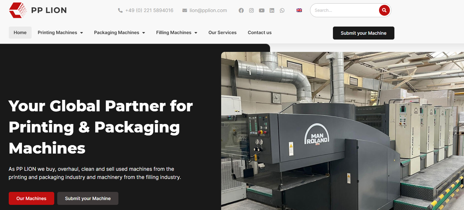This screenshot has height=210, width=464.
Task: Open the Contact us page
Action: tap(259, 33)
